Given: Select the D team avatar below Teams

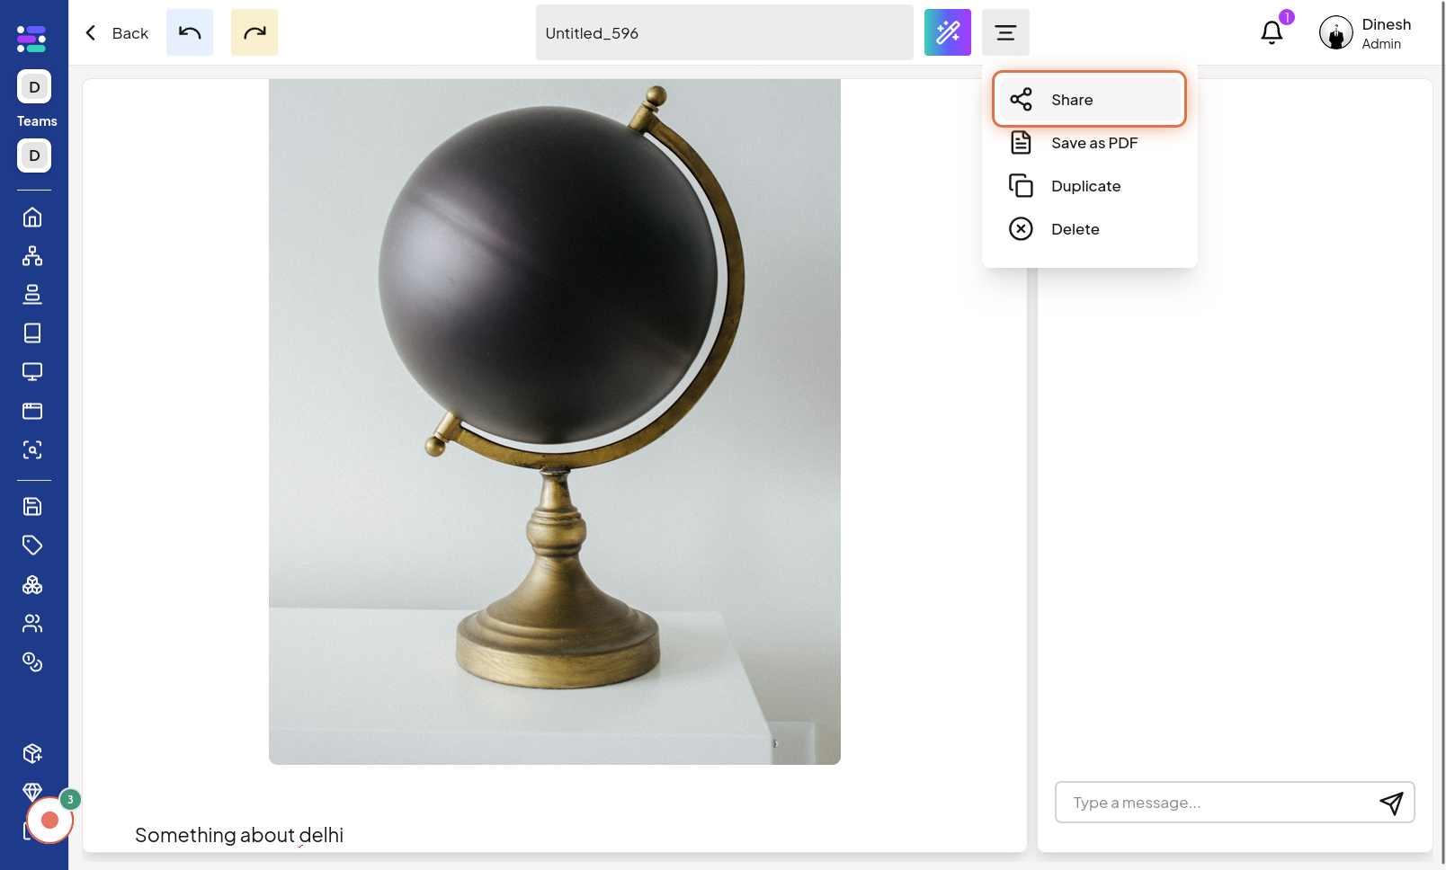Looking at the screenshot, I should click(34, 155).
